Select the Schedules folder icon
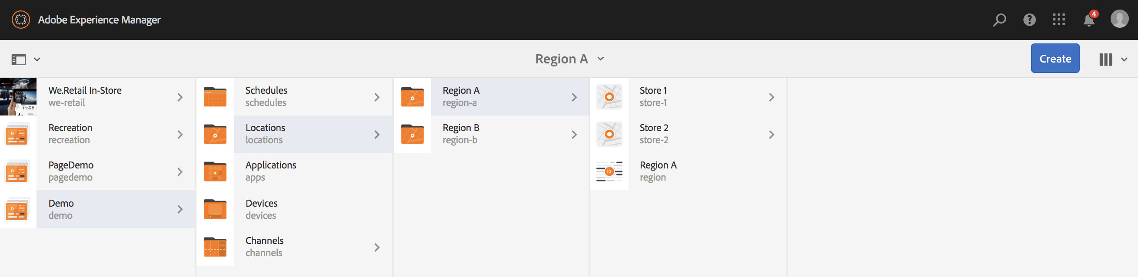Screen dimensions: 1138x277 [x=215, y=97]
